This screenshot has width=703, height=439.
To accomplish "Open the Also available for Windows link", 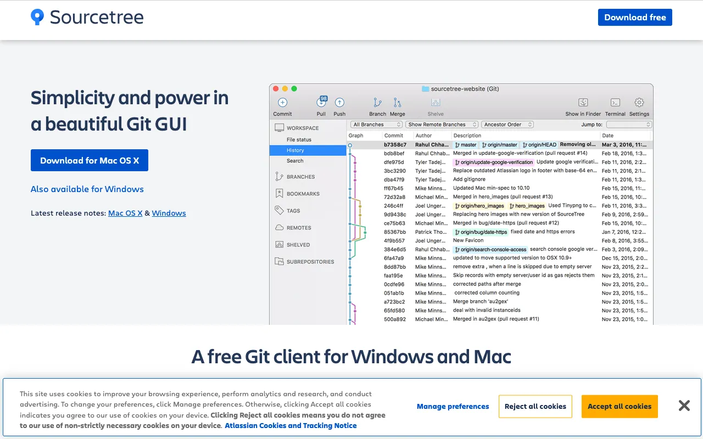I will (87, 189).
